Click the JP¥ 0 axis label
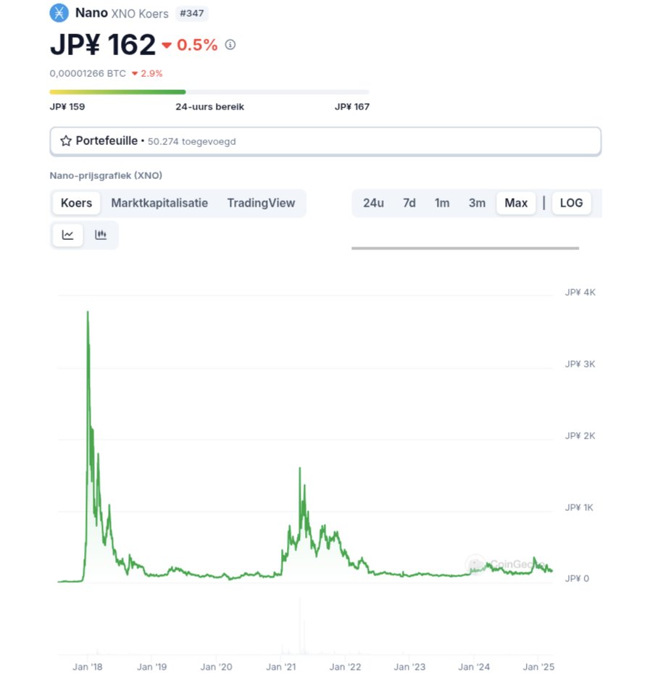Viewport: 647px width, 690px height. coord(577,578)
